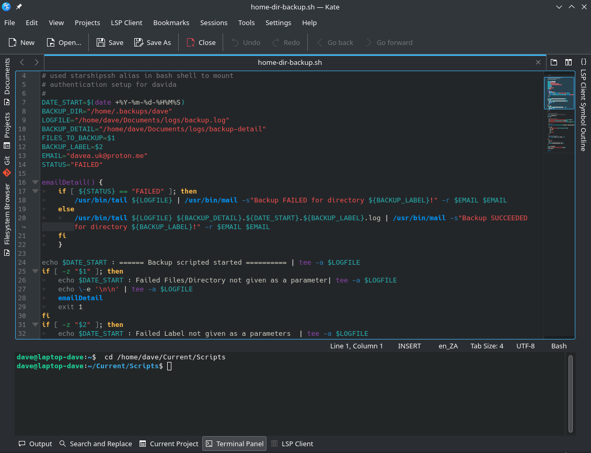Viewport: 591px width, 453px height.
Task: Open the Documents side panel
Action: pyautogui.click(x=7, y=82)
